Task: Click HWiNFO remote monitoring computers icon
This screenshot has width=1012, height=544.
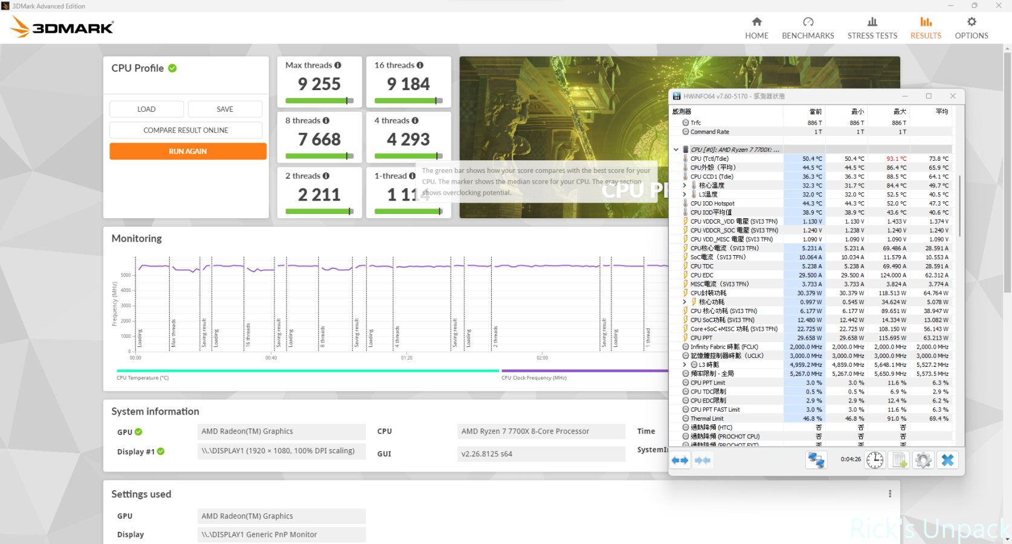Action: [x=816, y=460]
